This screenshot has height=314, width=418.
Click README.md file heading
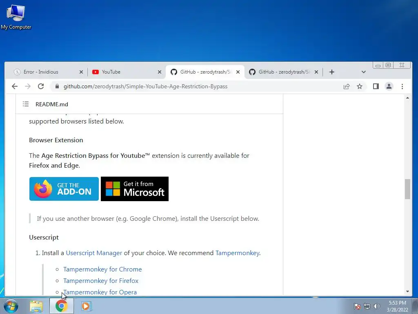click(x=52, y=104)
